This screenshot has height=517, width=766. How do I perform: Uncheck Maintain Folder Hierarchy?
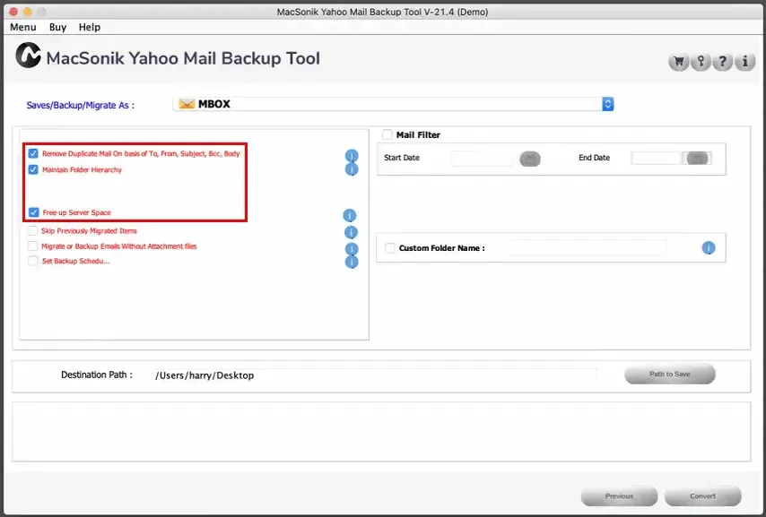33,169
